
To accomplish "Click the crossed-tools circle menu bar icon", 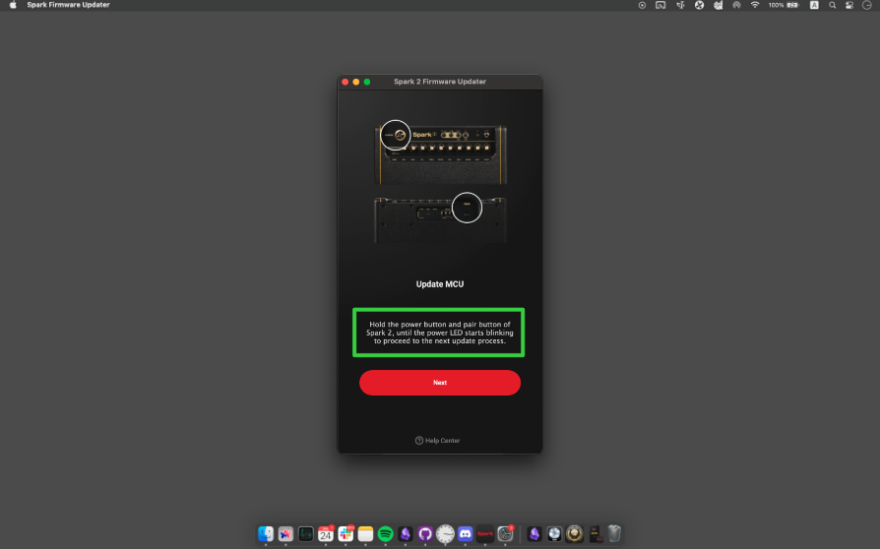I will pyautogui.click(x=699, y=5).
